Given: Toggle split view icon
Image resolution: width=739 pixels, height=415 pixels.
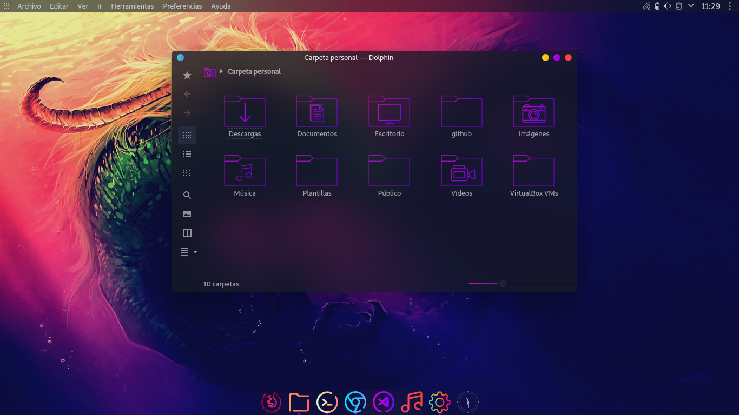Looking at the screenshot, I should pyautogui.click(x=187, y=233).
